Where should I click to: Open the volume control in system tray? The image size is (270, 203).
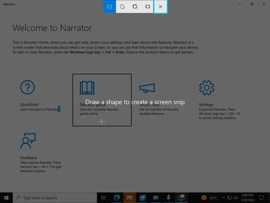[236, 198]
